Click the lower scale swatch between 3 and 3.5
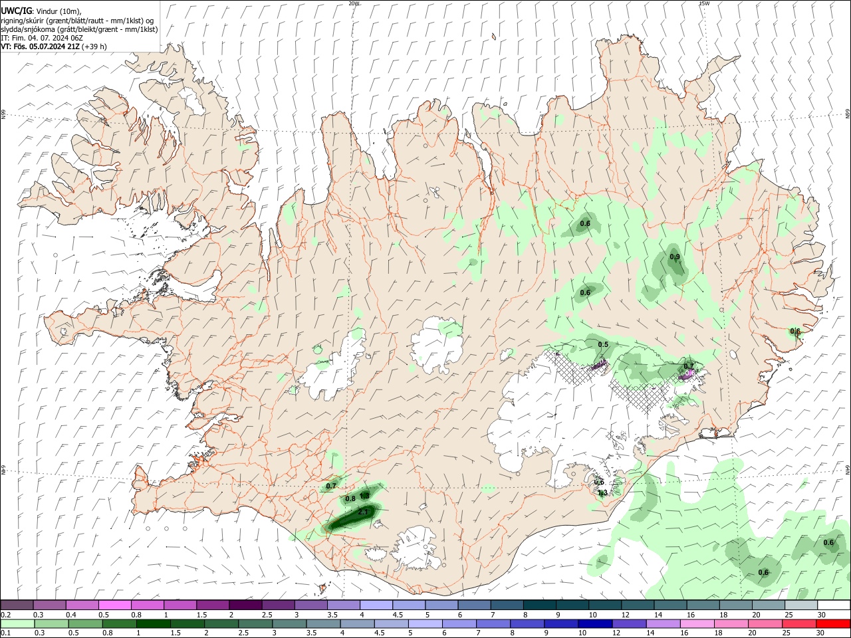851x638 pixels. pos(291,624)
